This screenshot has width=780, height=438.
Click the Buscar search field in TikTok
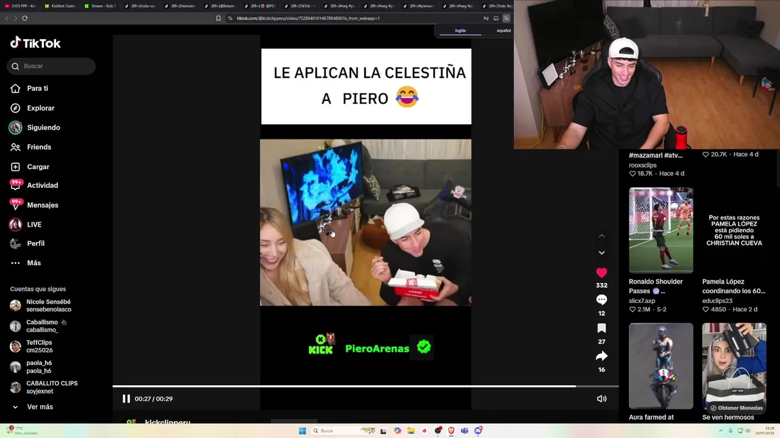pos(51,66)
